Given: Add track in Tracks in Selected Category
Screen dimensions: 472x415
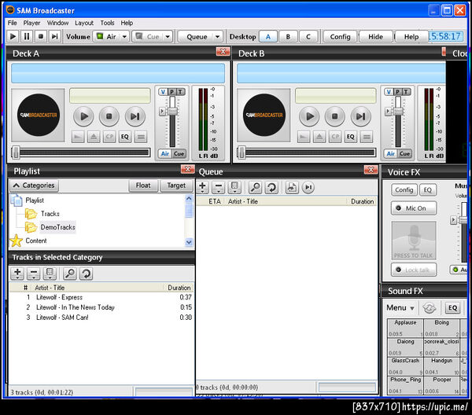Looking at the screenshot, I should [17, 274].
